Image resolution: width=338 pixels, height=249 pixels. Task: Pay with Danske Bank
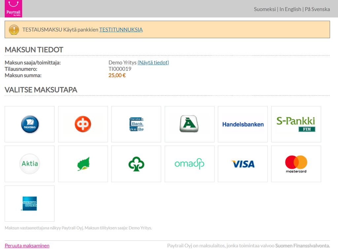click(136, 124)
